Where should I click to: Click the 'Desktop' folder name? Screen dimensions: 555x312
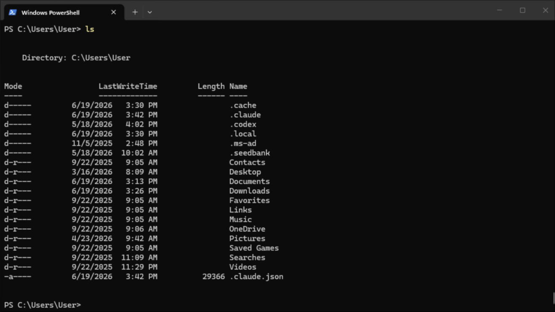coord(245,172)
